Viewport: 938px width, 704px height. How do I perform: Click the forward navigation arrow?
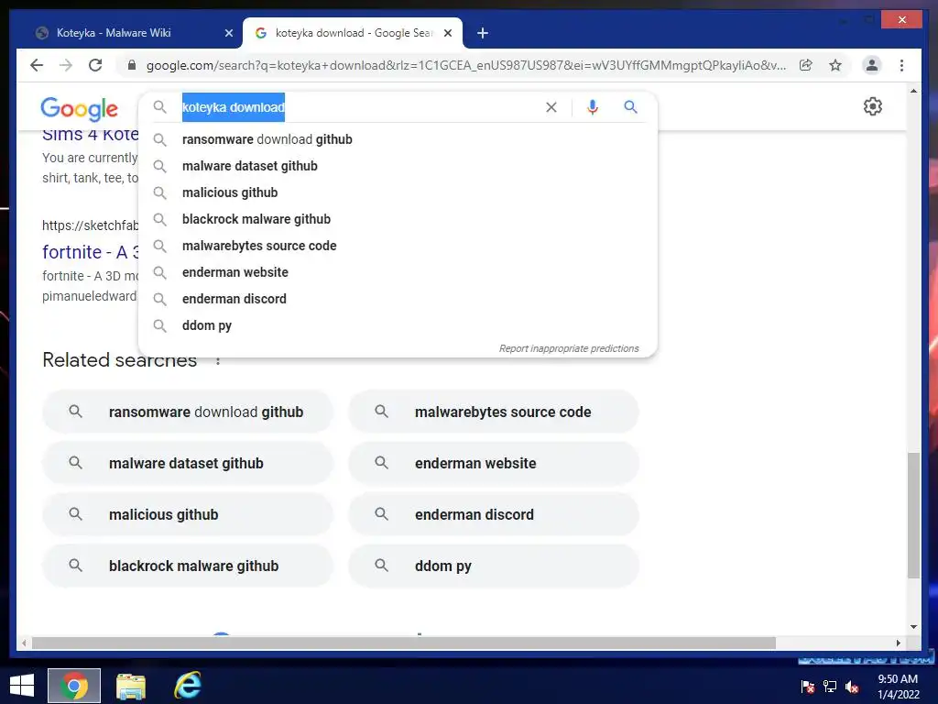tap(66, 65)
